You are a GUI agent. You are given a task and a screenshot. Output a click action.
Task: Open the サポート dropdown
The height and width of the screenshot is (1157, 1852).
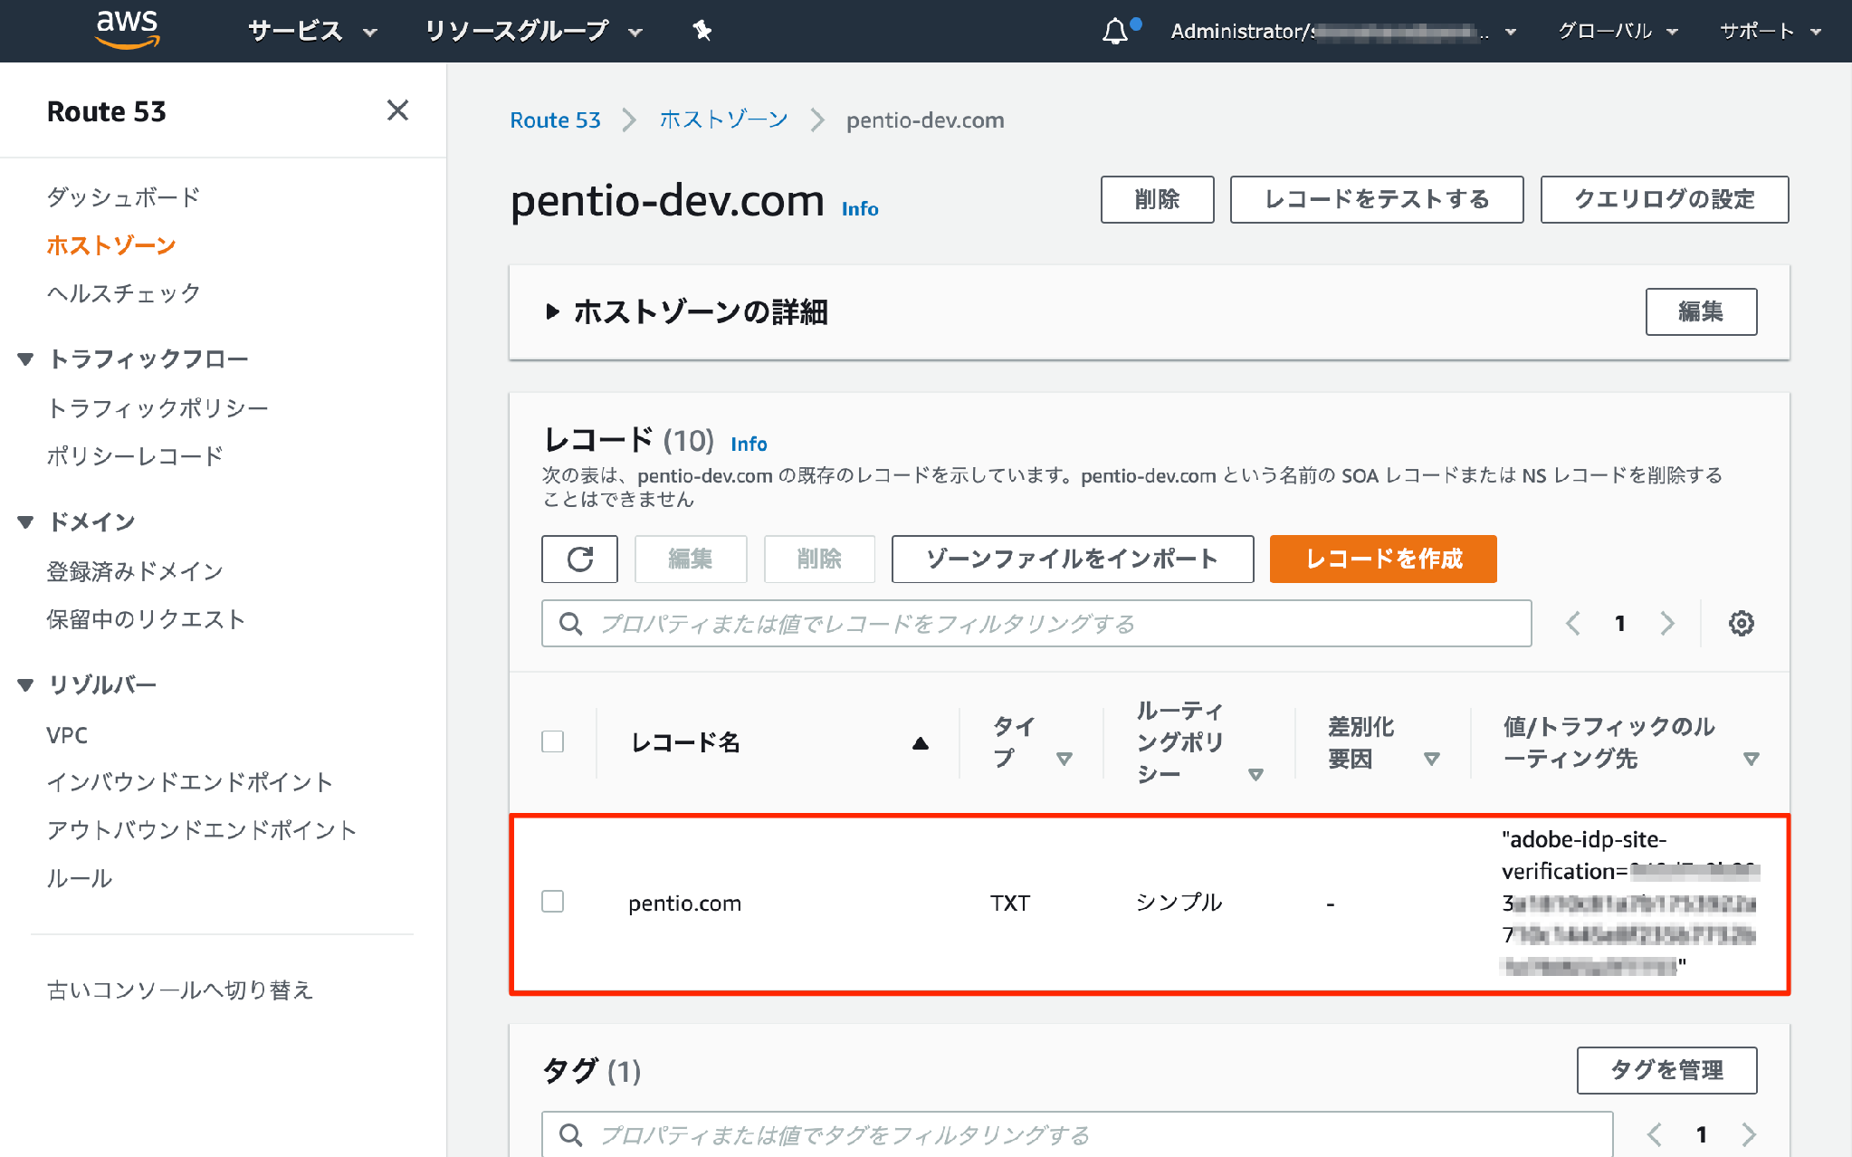point(1770,32)
